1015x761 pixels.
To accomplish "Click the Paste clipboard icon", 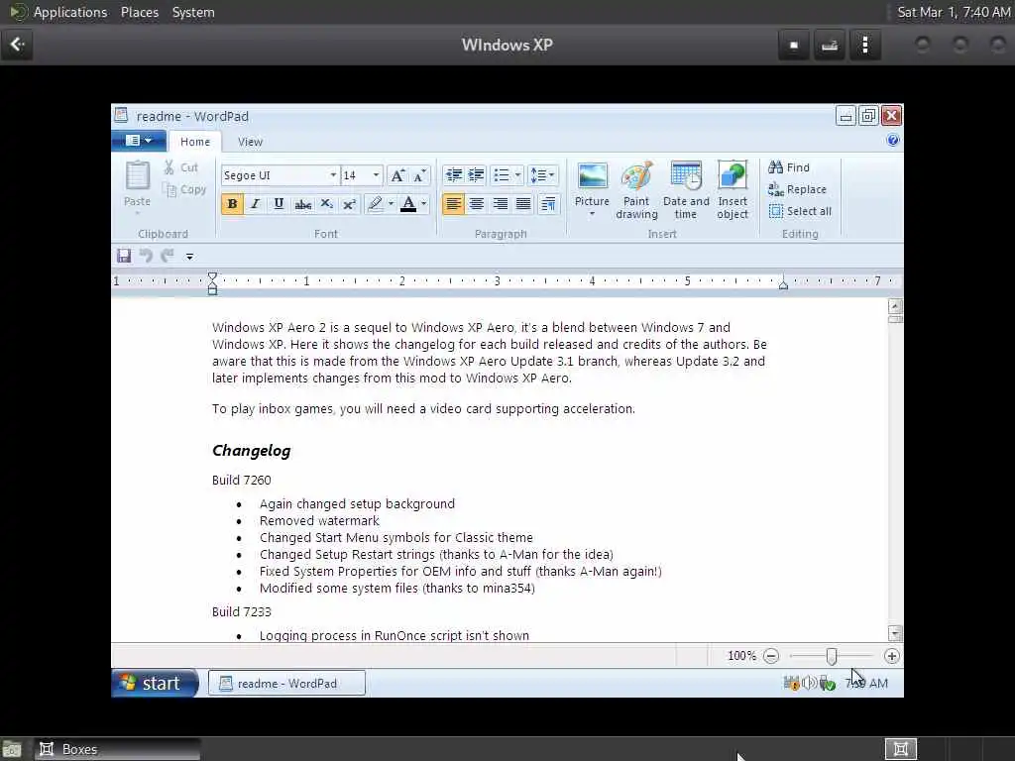I will [x=137, y=176].
